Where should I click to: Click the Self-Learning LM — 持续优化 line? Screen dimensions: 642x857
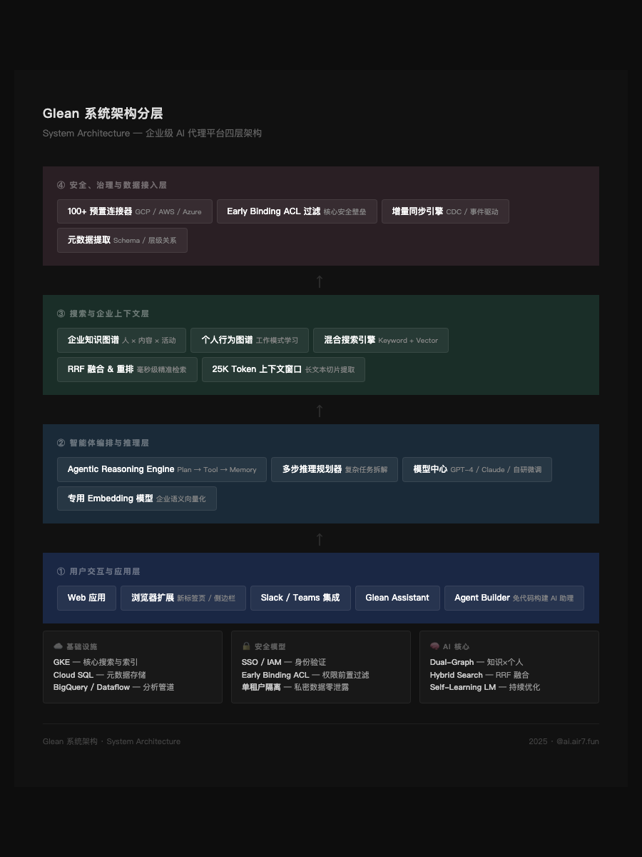pos(485,687)
